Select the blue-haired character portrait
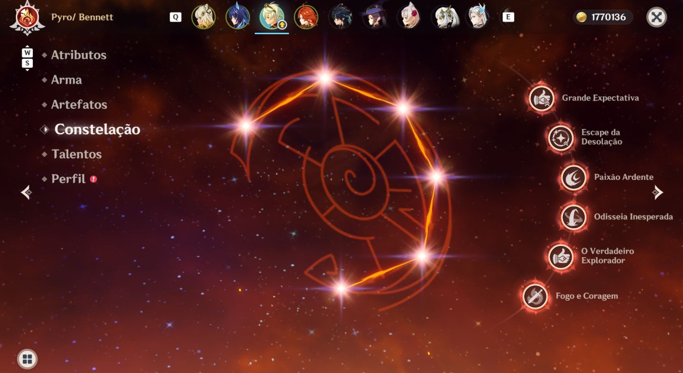Screen dimensions: 683x373 (238, 17)
